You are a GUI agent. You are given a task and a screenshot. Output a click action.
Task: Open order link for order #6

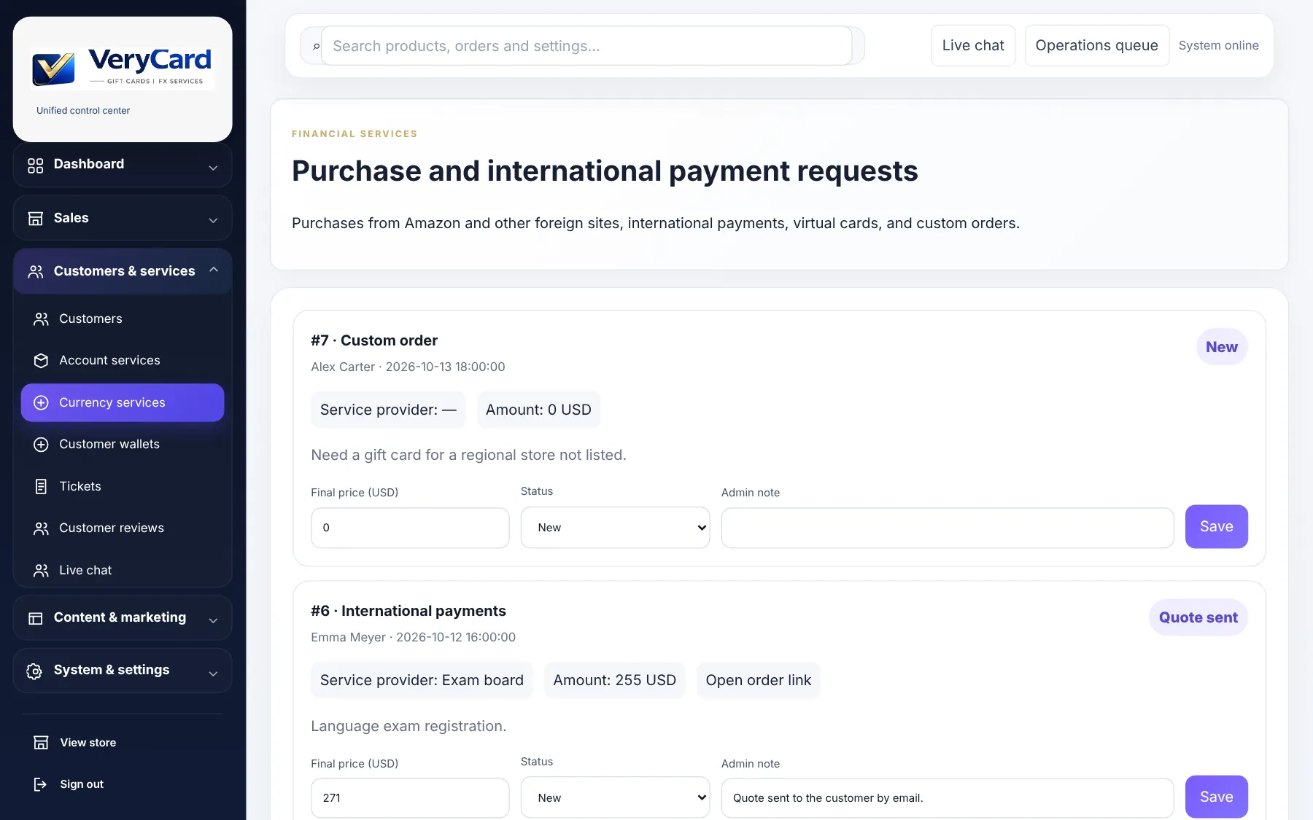(x=758, y=680)
